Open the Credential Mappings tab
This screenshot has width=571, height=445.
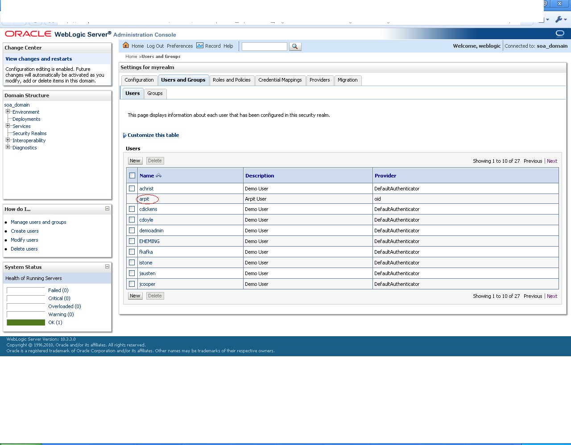(x=280, y=80)
